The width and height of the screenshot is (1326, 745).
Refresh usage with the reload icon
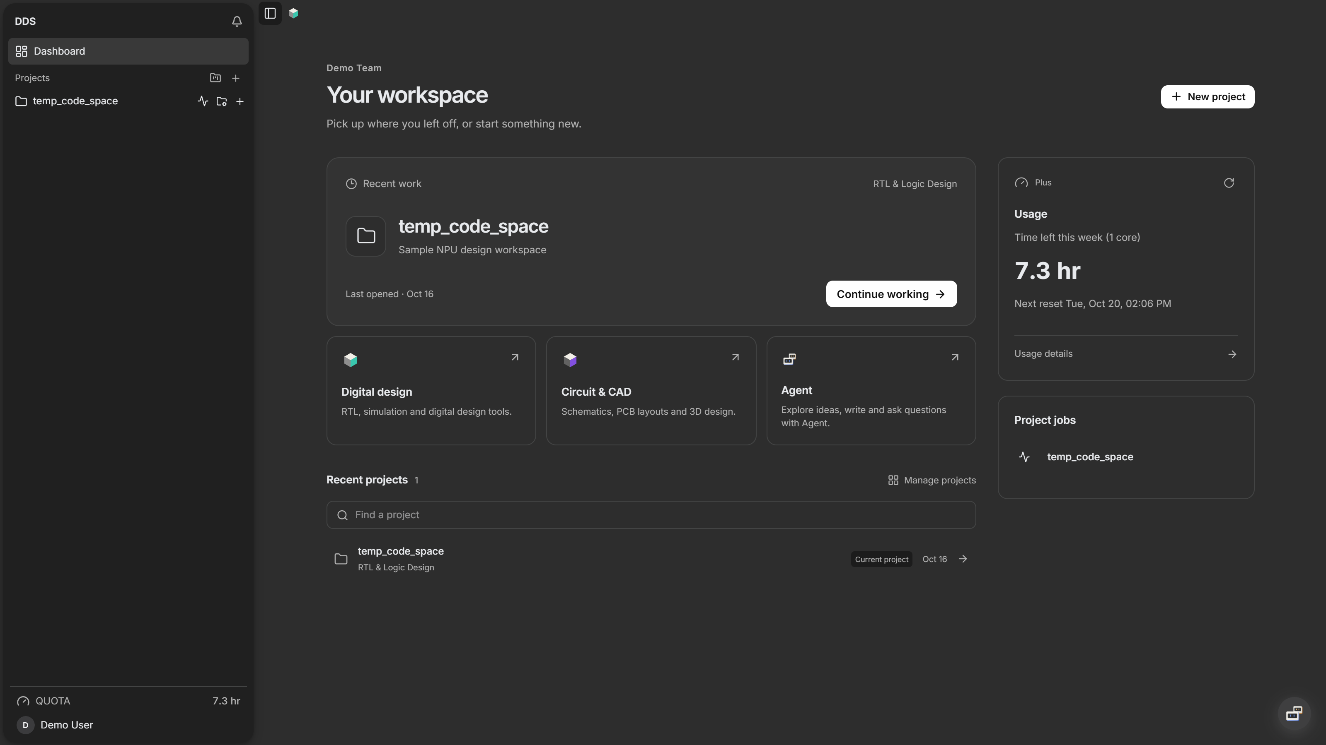(x=1229, y=183)
